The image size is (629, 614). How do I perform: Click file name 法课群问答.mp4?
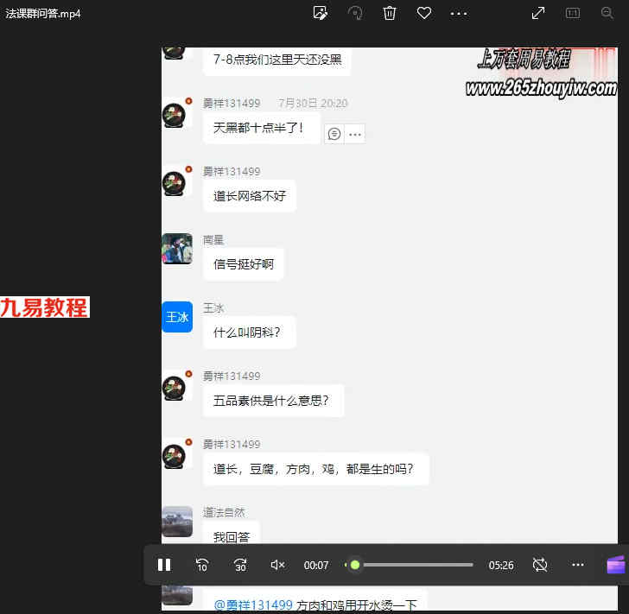click(x=43, y=14)
